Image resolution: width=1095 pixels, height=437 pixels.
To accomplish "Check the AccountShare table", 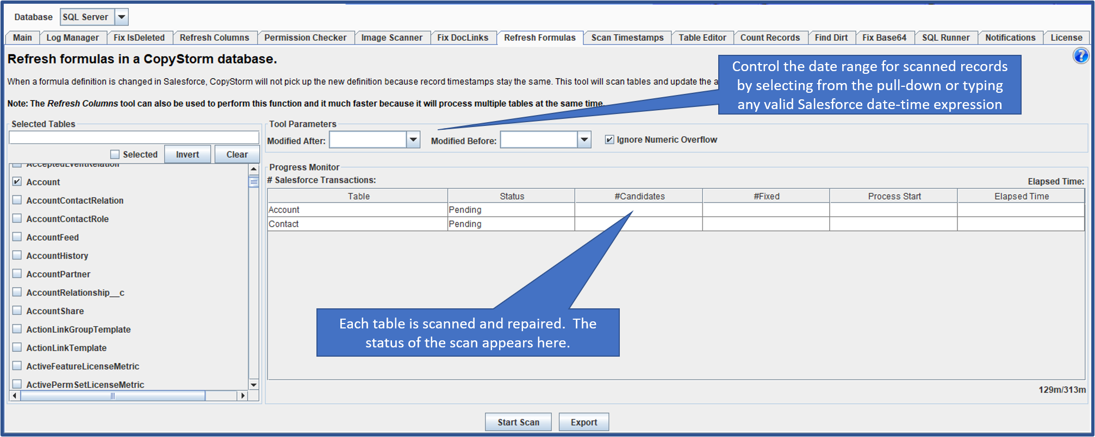I will 17,311.
